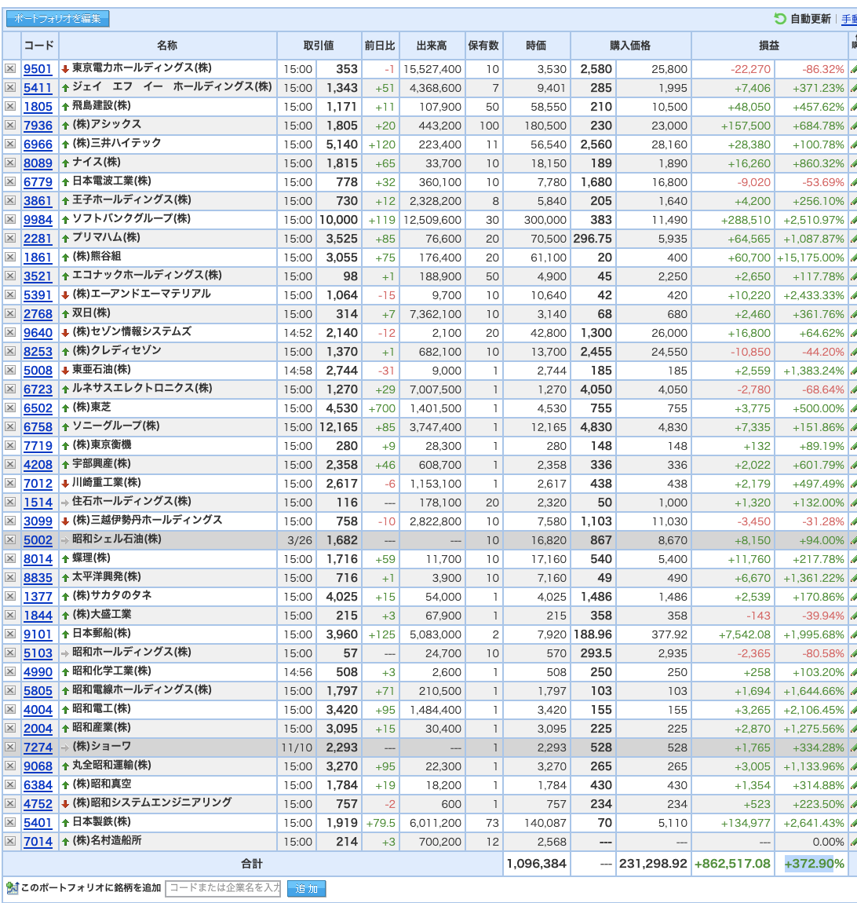The image size is (857, 903).
Task: Click the add-stock icon beside このポートフォリオに銘柄を追加
Action: click(x=12, y=888)
